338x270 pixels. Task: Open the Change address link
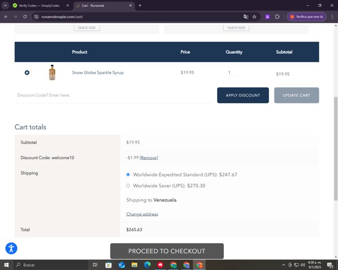[142, 214]
